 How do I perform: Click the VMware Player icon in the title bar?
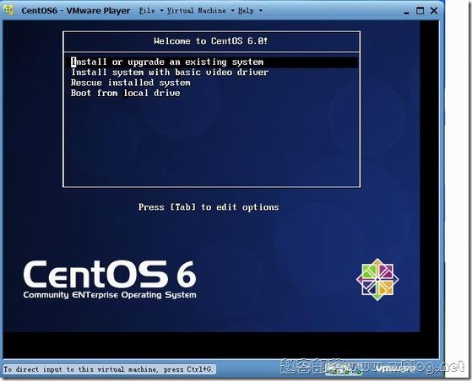[x=8, y=10]
